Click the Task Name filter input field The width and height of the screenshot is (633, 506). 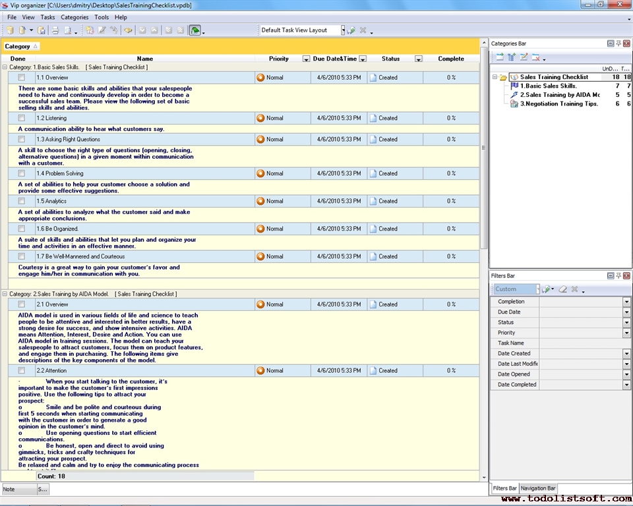[584, 343]
